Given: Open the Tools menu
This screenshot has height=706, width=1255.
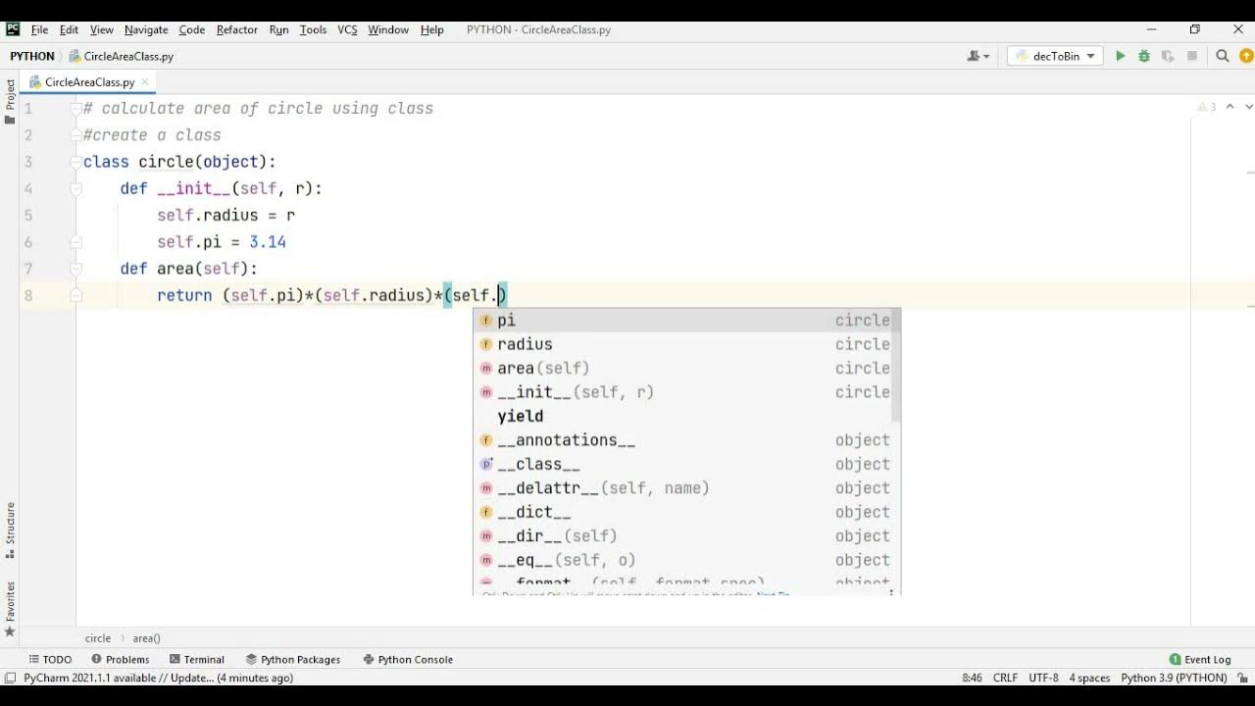Looking at the screenshot, I should (x=314, y=29).
